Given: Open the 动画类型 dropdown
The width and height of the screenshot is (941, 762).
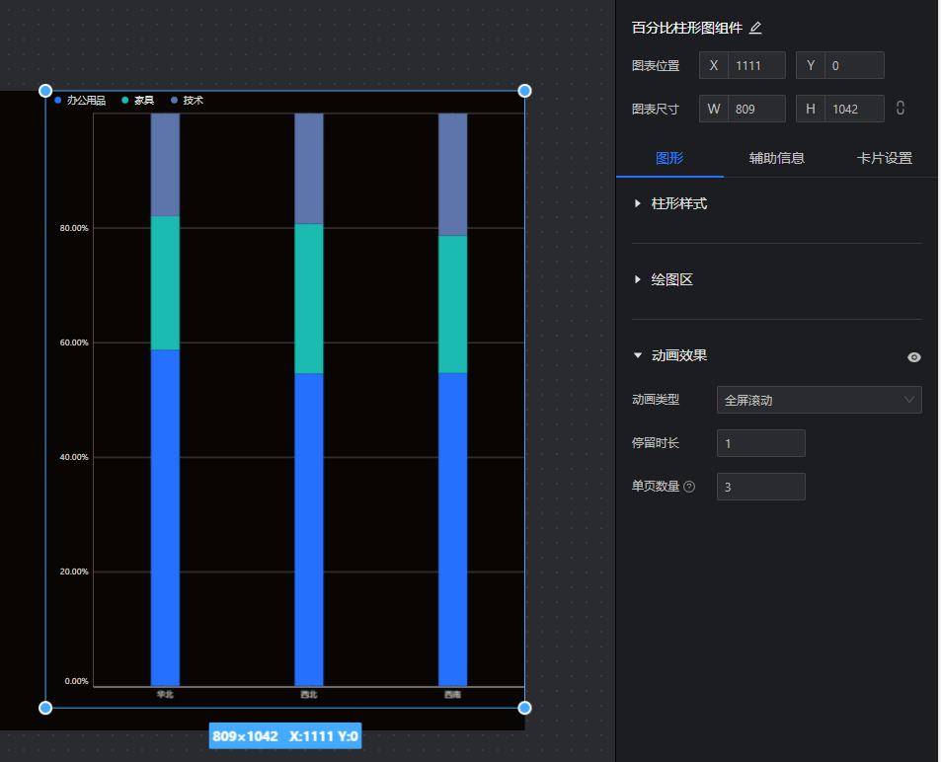Looking at the screenshot, I should point(819,400).
